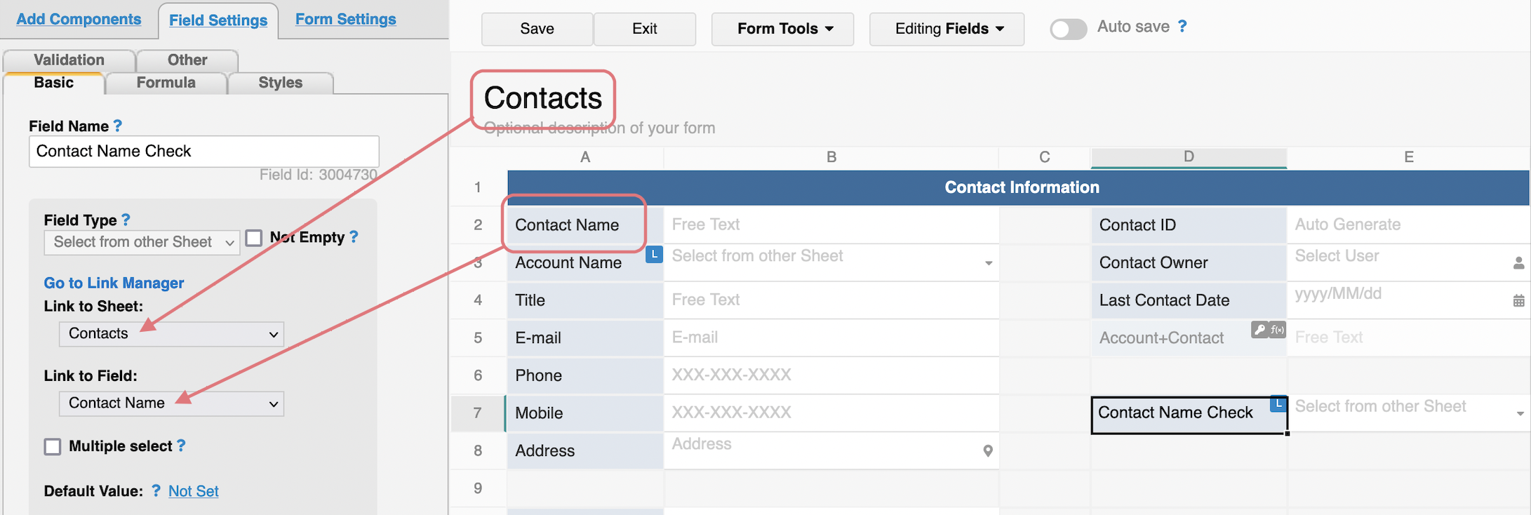Switch to the Form Settings tab
Image resolution: width=1531 pixels, height=515 pixels.
tap(345, 20)
